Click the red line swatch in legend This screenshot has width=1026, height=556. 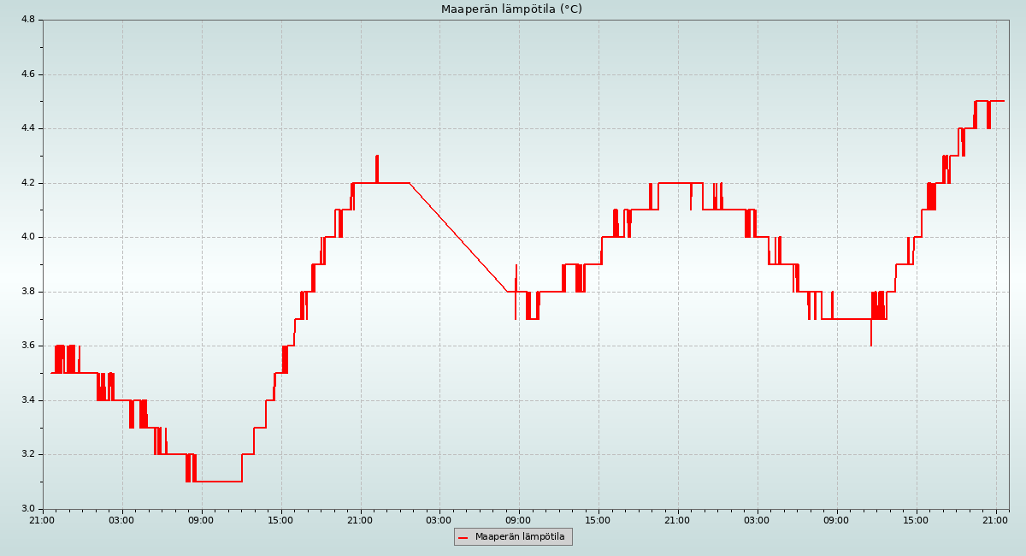(x=463, y=537)
